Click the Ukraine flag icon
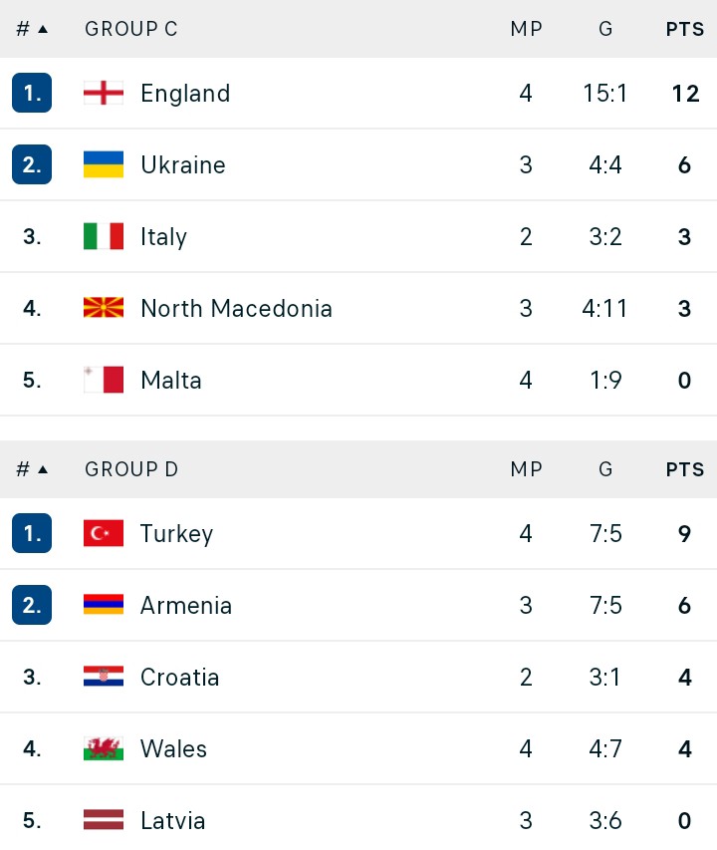Screen dimensions: 717x850 click(x=104, y=164)
